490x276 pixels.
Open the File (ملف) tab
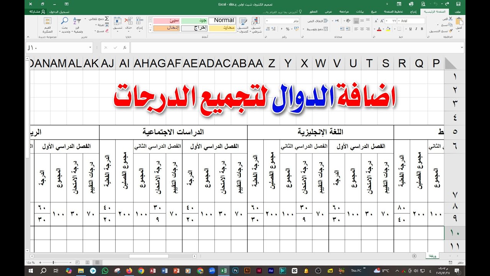(x=458, y=12)
